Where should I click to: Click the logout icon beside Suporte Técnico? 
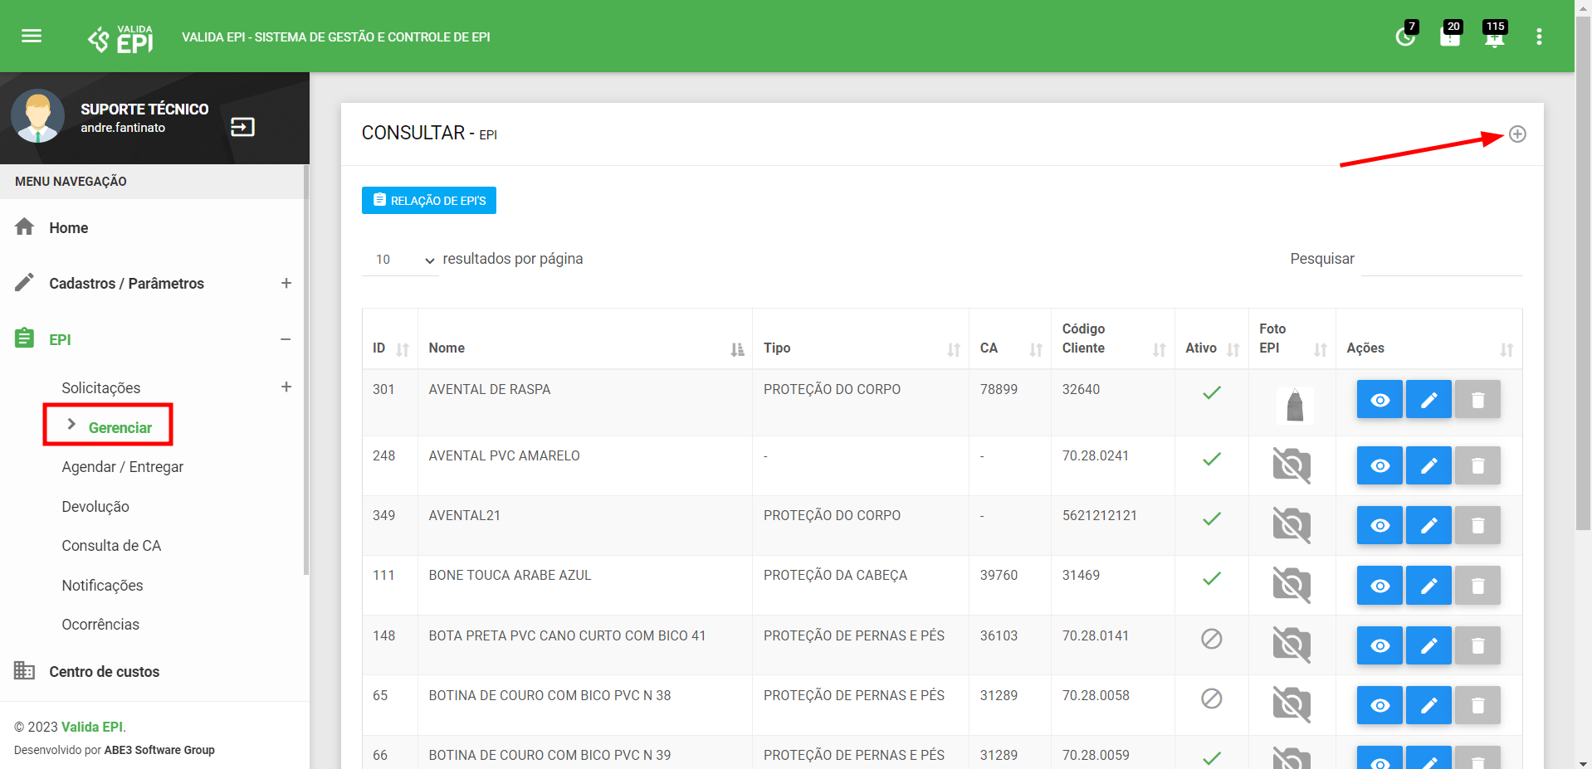242,127
